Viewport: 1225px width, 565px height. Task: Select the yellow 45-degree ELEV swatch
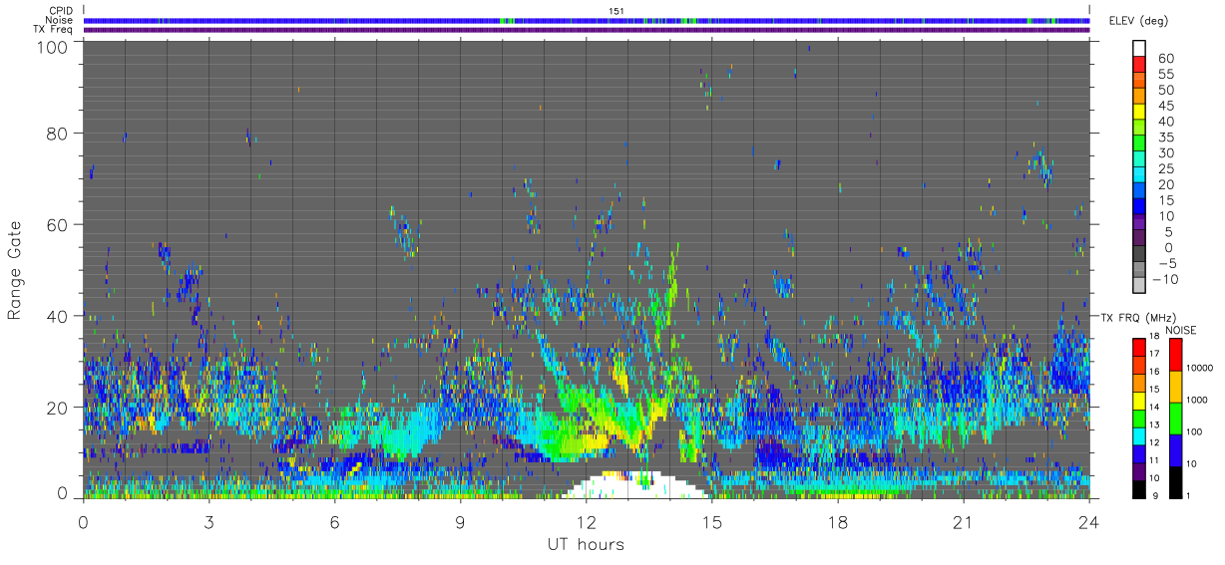(x=1139, y=114)
